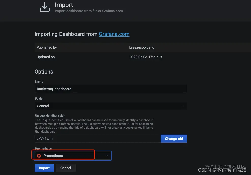
Task: Click the Cancel button
Action: coord(66,168)
